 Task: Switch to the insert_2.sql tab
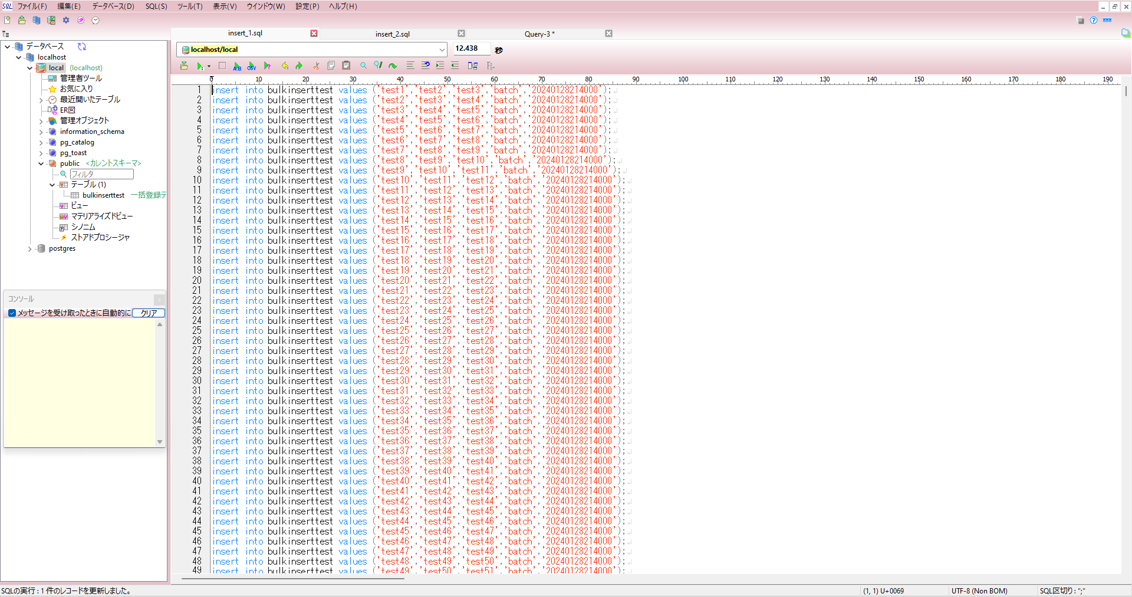pyautogui.click(x=392, y=34)
